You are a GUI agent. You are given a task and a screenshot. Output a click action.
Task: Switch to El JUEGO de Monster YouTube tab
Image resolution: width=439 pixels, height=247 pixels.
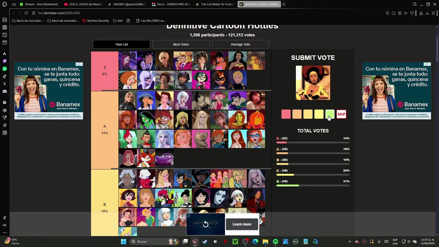point(83,4)
